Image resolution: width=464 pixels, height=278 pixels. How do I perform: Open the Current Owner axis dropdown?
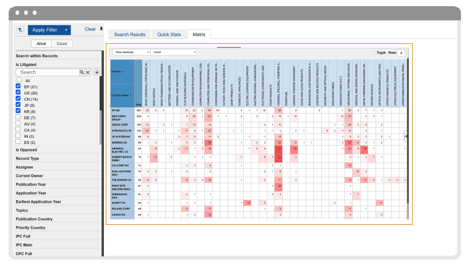coord(121,95)
